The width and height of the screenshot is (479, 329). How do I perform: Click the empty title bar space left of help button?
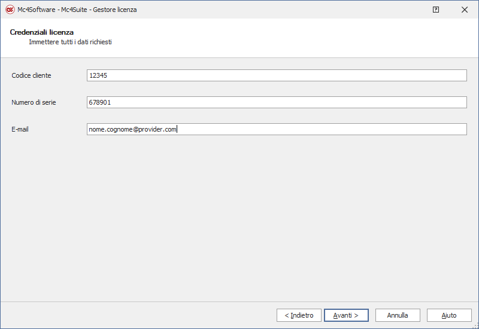click(x=299, y=10)
